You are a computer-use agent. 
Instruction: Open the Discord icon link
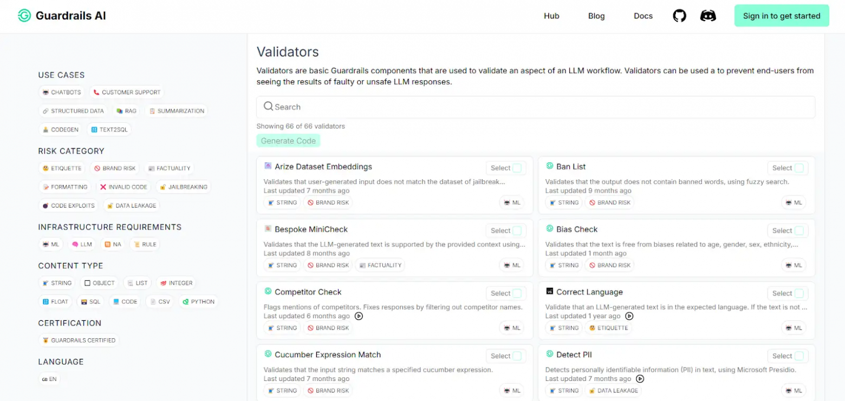pos(708,16)
